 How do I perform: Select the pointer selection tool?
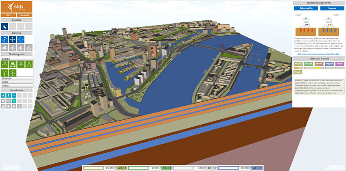(x=4, y=26)
